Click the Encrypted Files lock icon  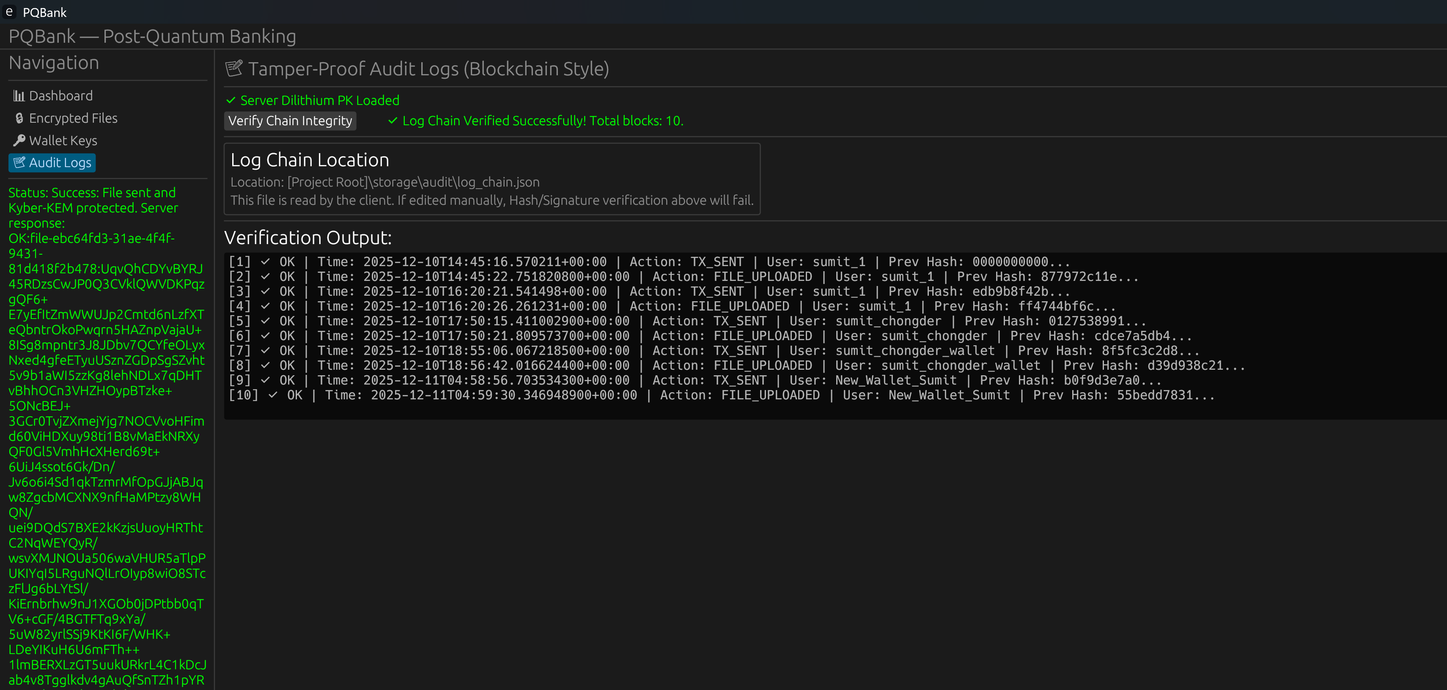click(x=19, y=118)
